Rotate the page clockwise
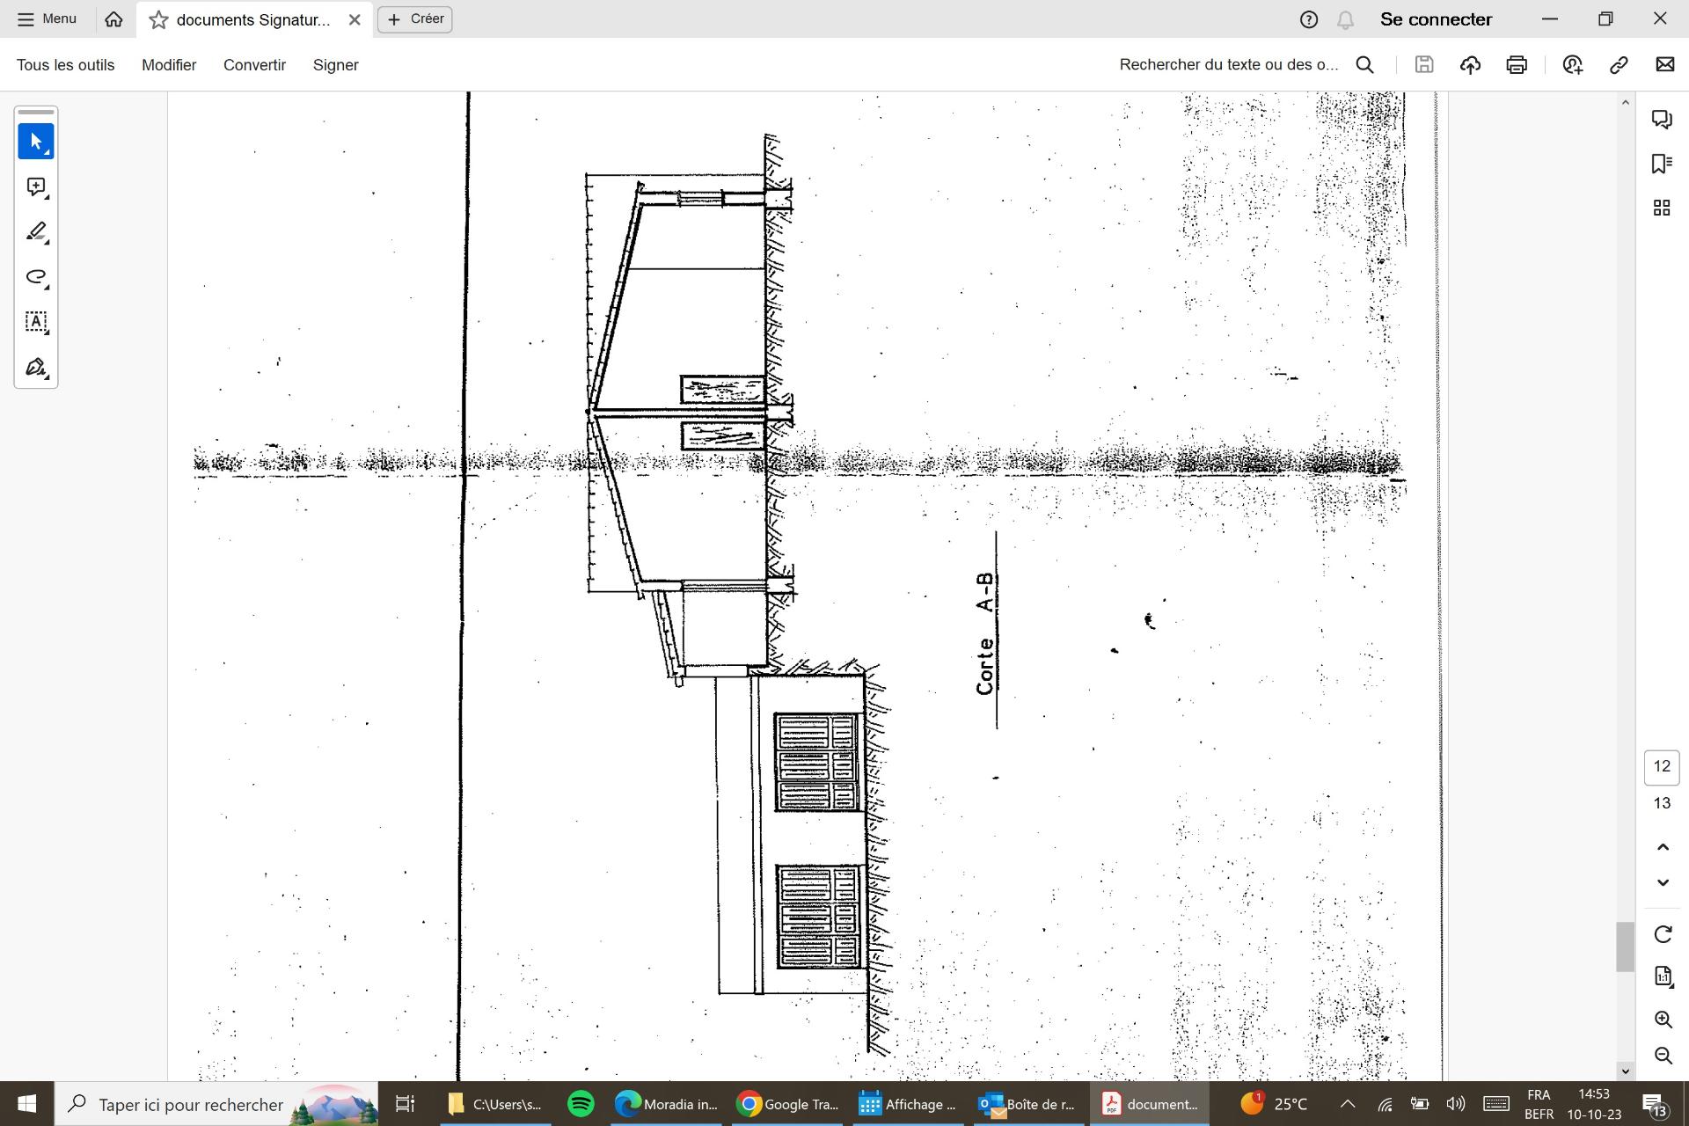1689x1126 pixels. (x=1662, y=934)
